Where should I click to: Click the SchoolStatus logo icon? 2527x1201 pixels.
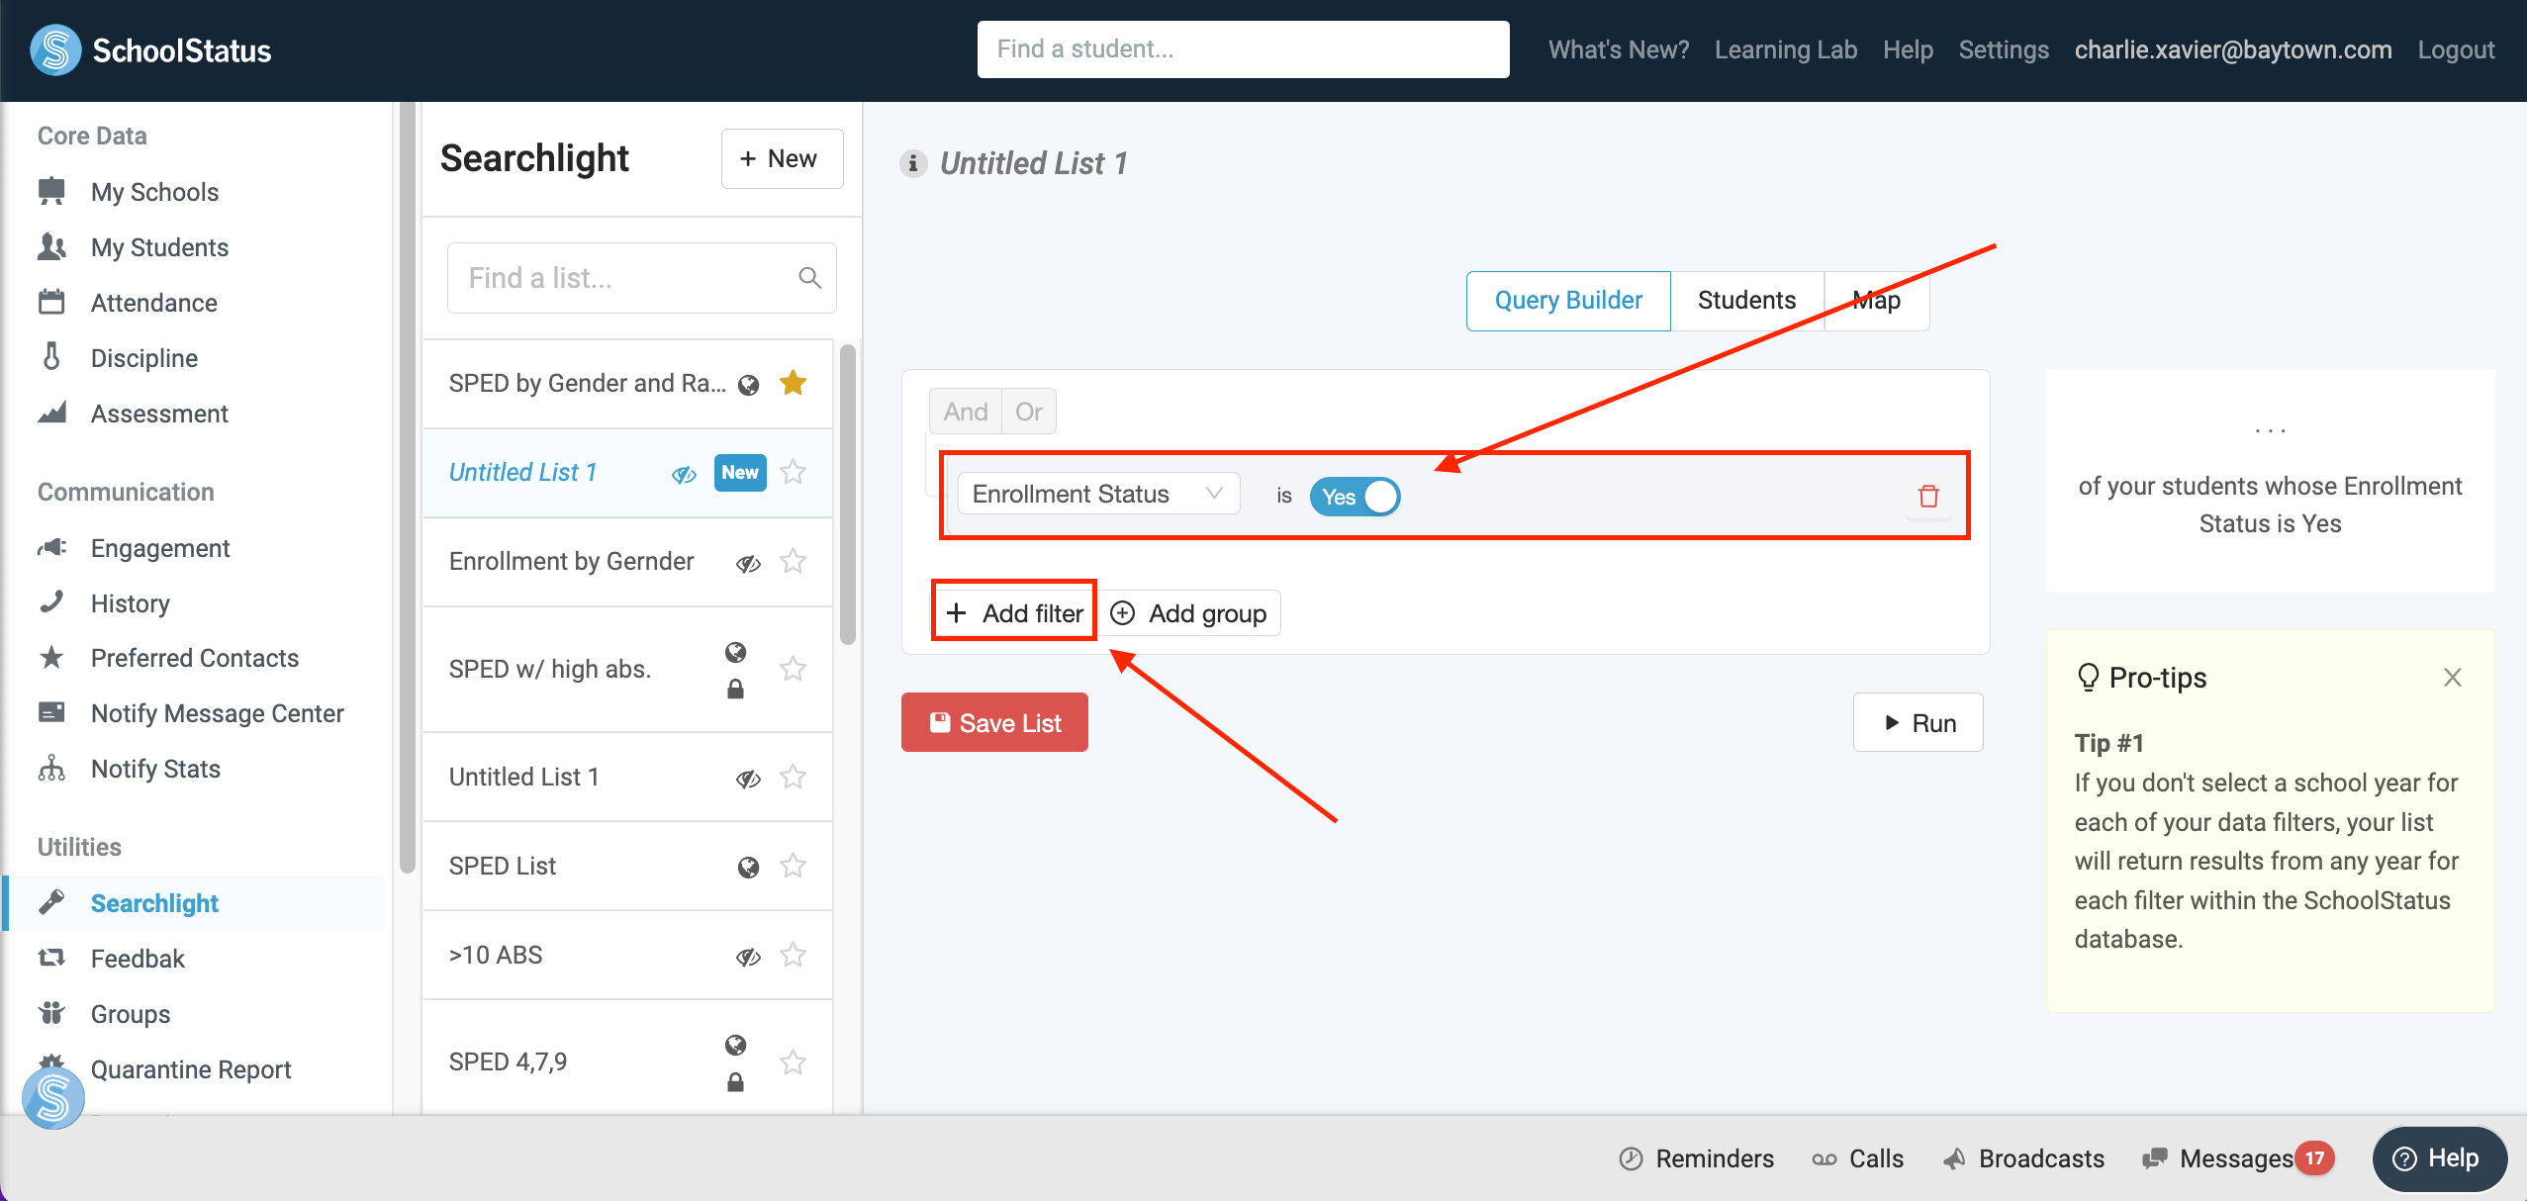pyautogui.click(x=55, y=49)
